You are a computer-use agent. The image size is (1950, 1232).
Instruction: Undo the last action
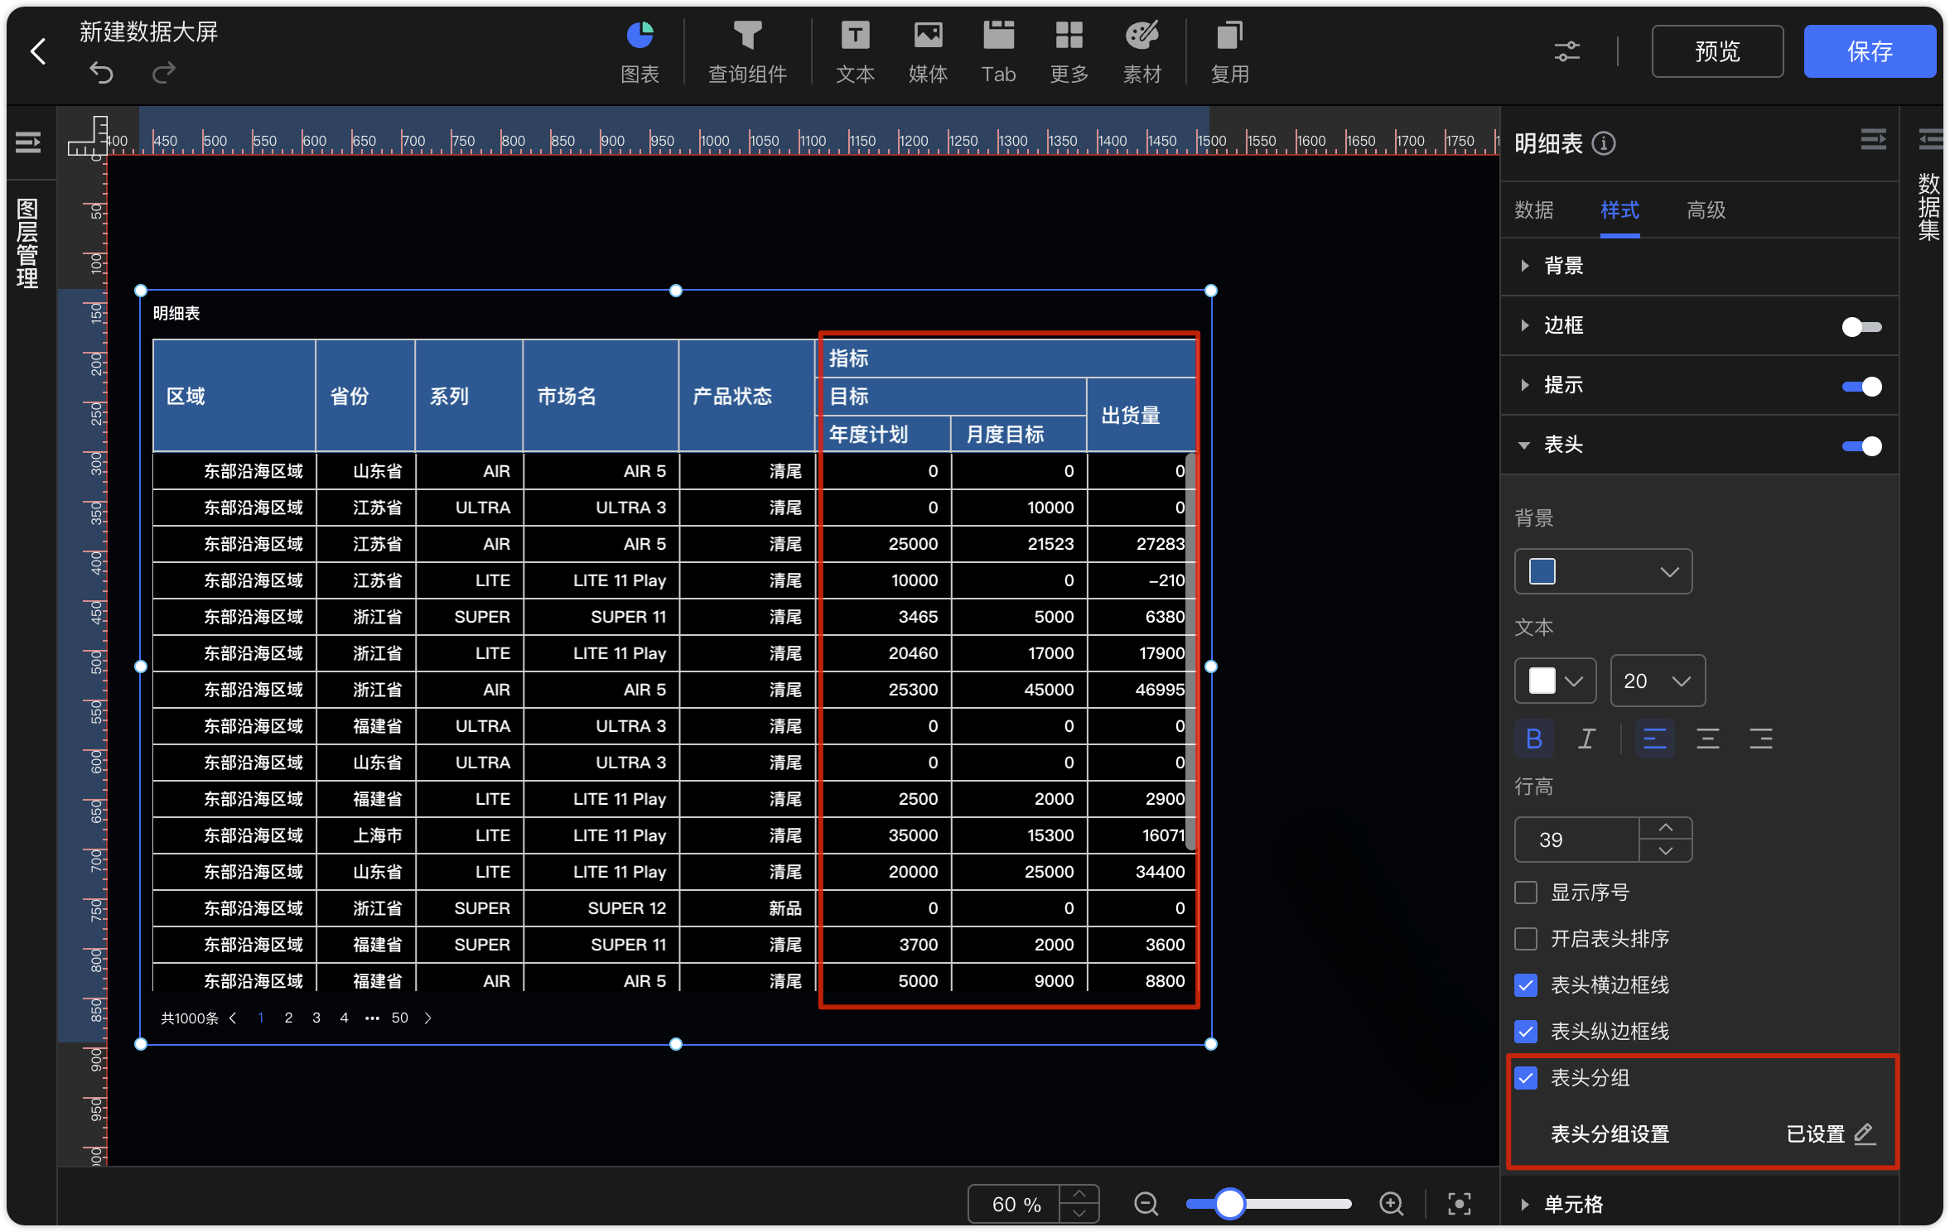(x=101, y=73)
